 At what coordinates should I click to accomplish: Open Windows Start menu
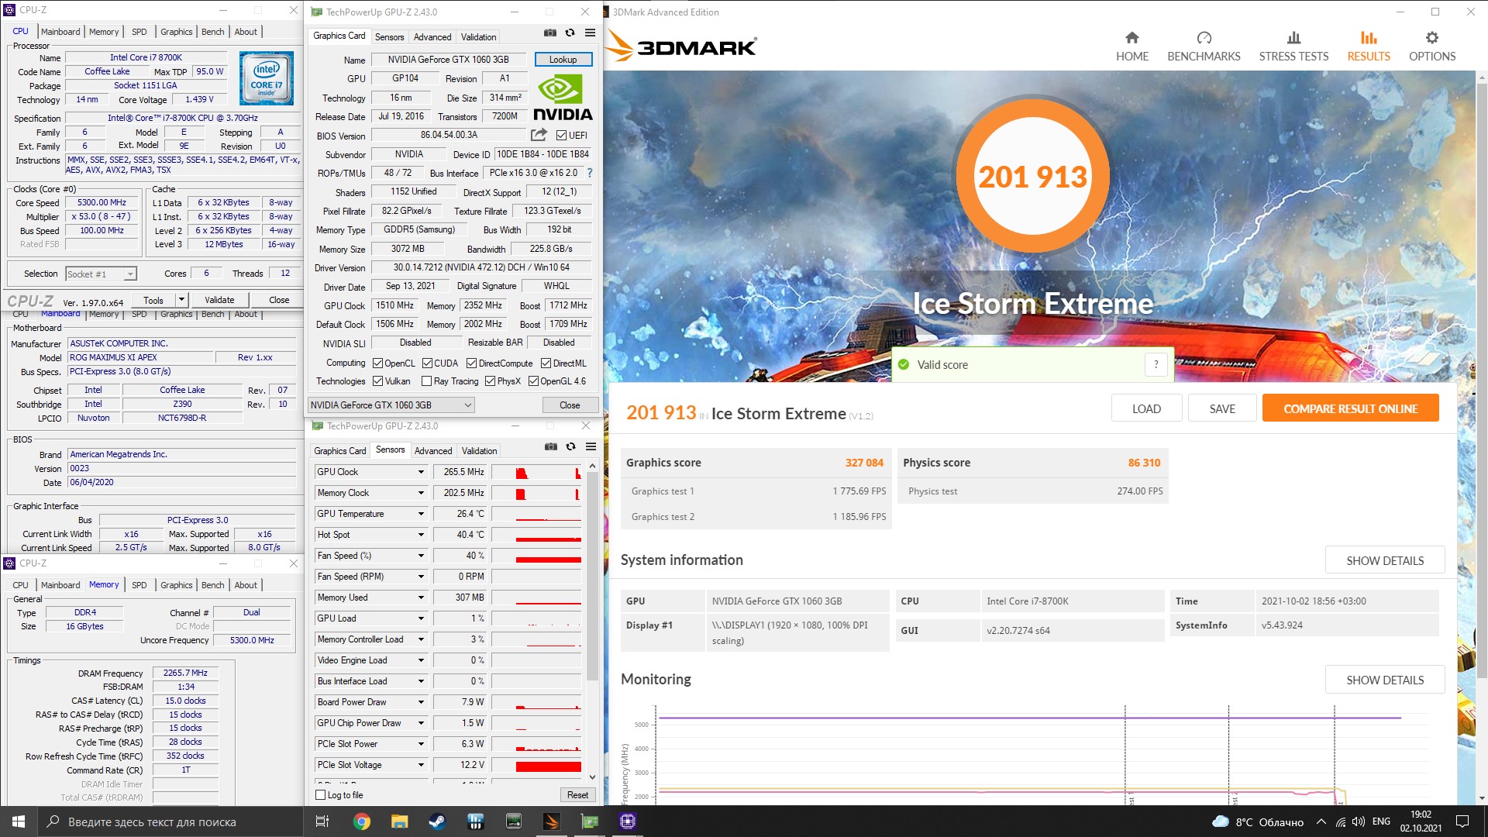click(x=19, y=821)
